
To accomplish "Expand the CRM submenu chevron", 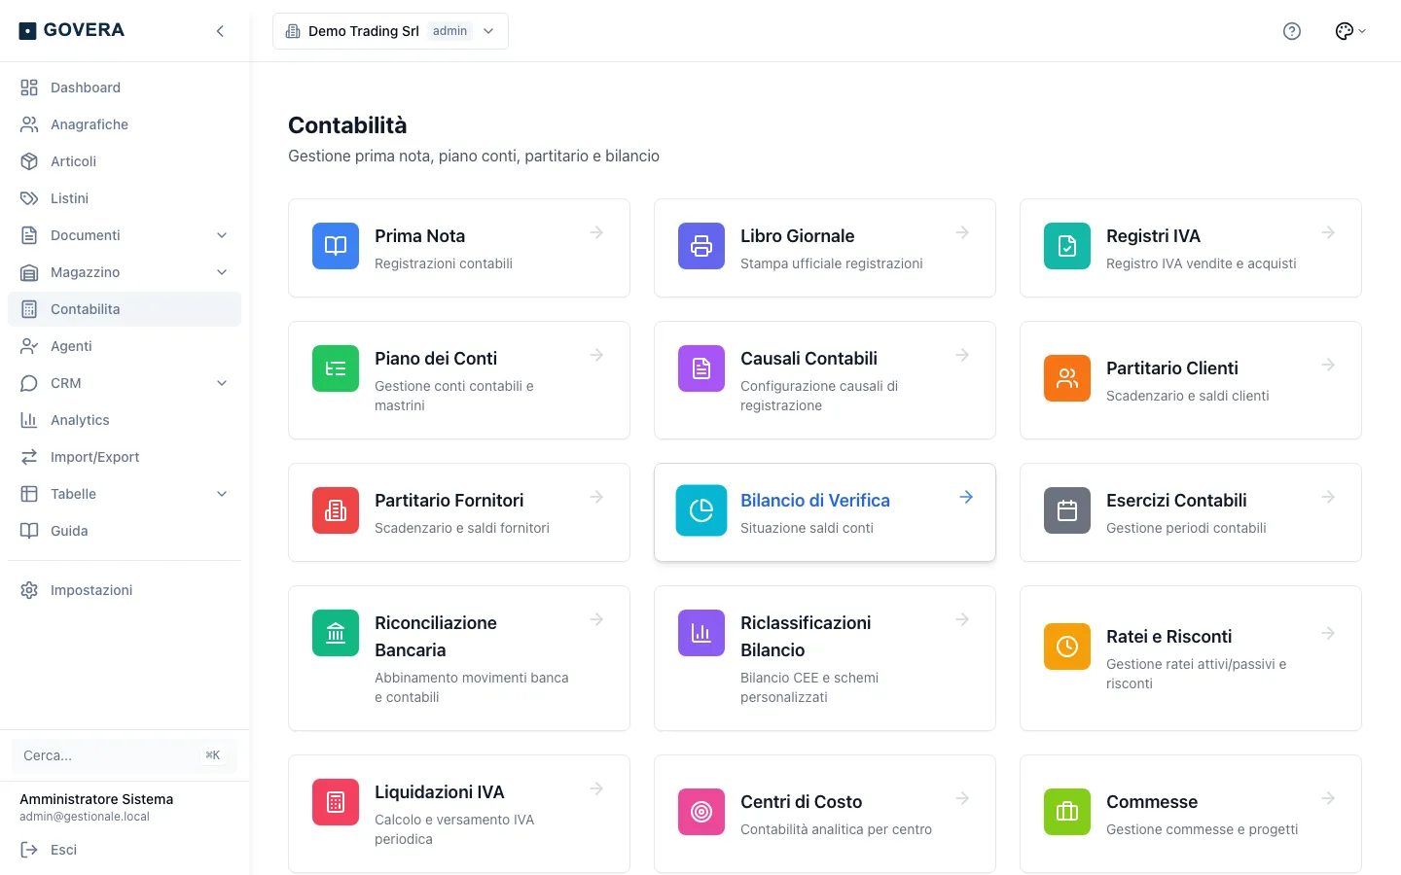I will (222, 383).
